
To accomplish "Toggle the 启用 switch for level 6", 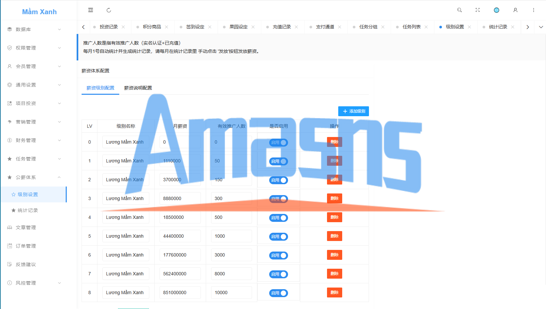I will [x=278, y=256].
